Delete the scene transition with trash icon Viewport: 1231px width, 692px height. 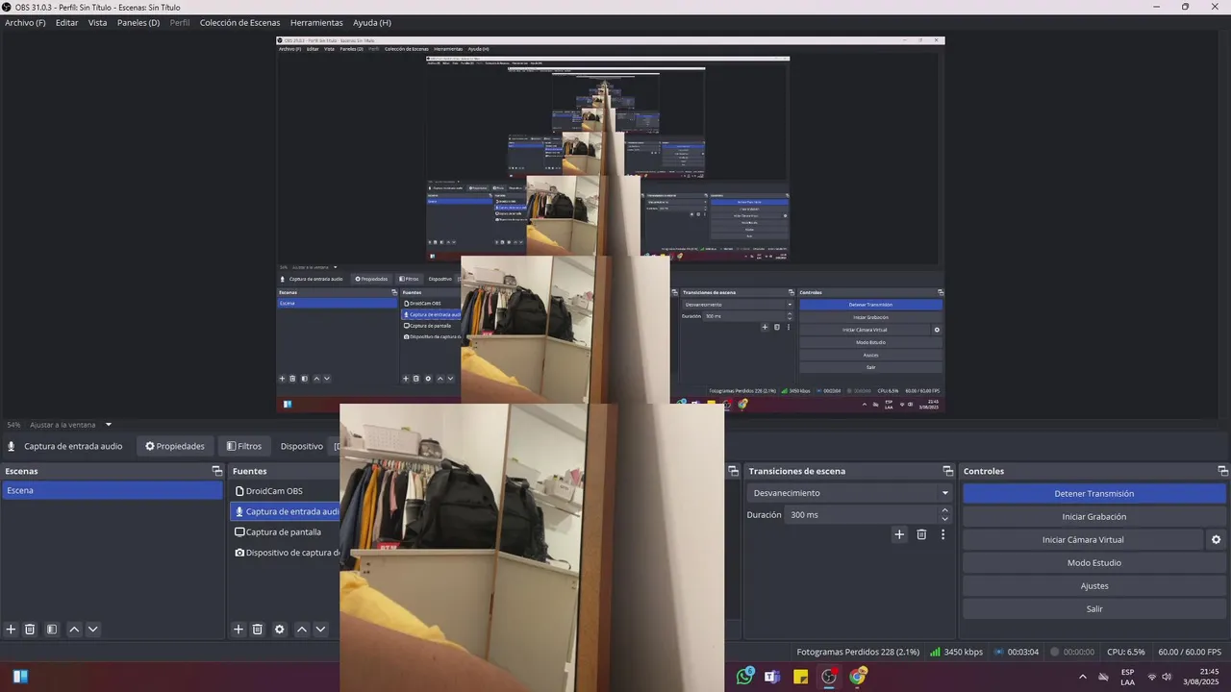[x=921, y=534]
